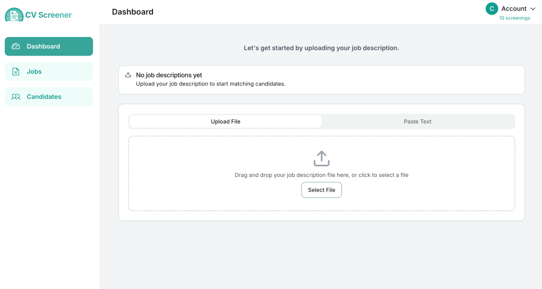Go to the Jobs sidebar item
This screenshot has height=289, width=542.
(x=49, y=72)
